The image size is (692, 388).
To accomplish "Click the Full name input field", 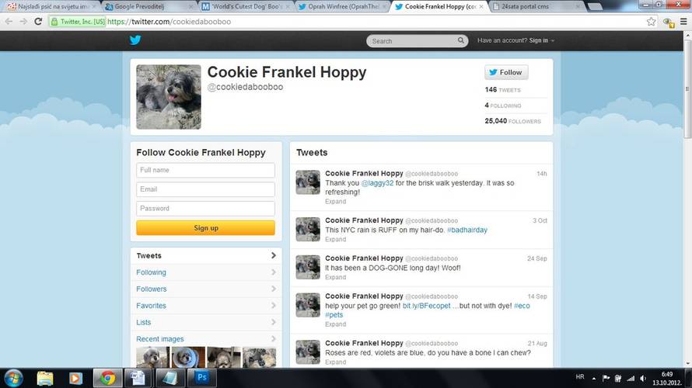I will [x=205, y=170].
